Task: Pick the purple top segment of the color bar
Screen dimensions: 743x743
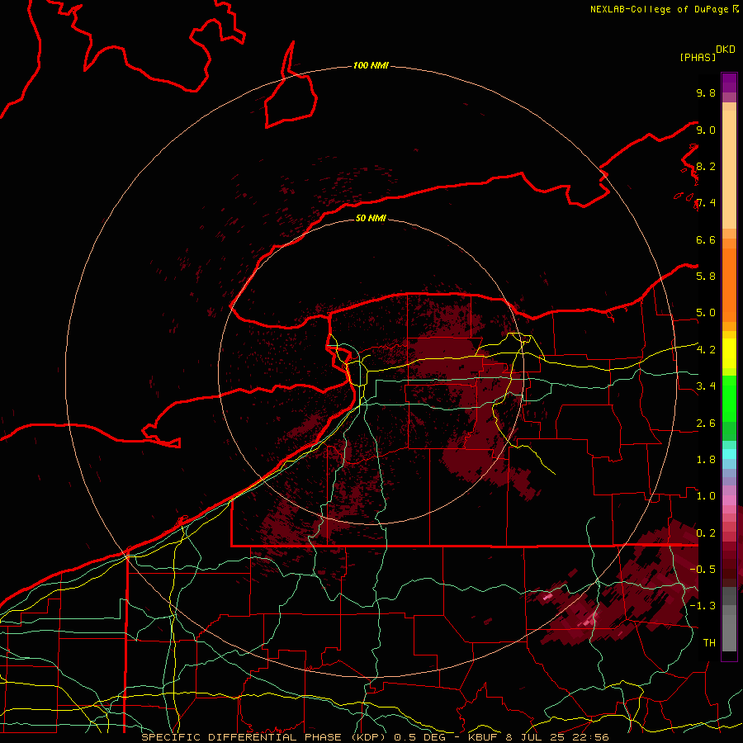Action: 729,83
